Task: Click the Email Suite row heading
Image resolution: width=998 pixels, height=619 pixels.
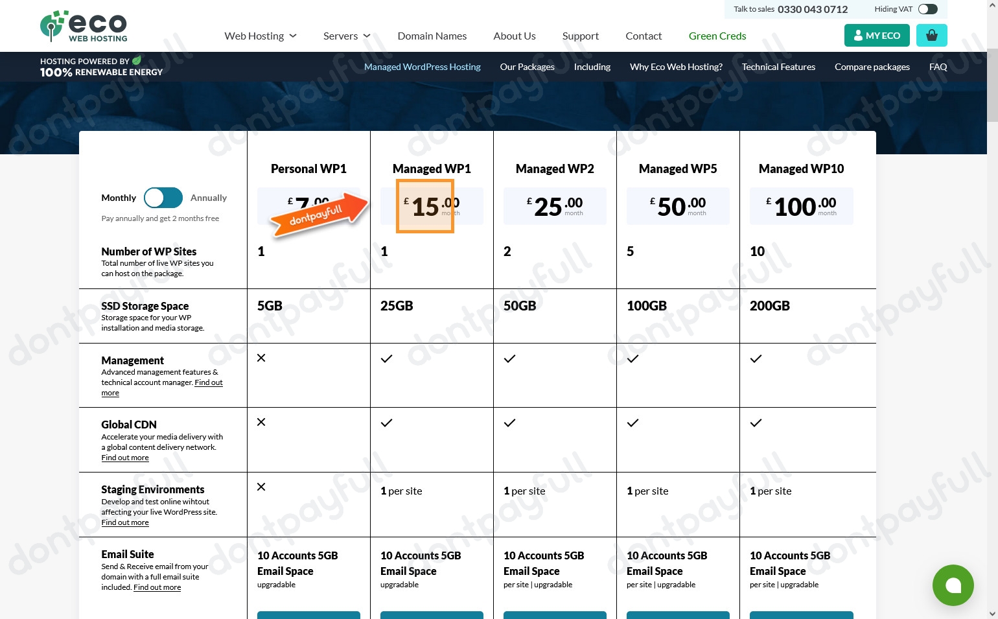Action: click(x=128, y=554)
